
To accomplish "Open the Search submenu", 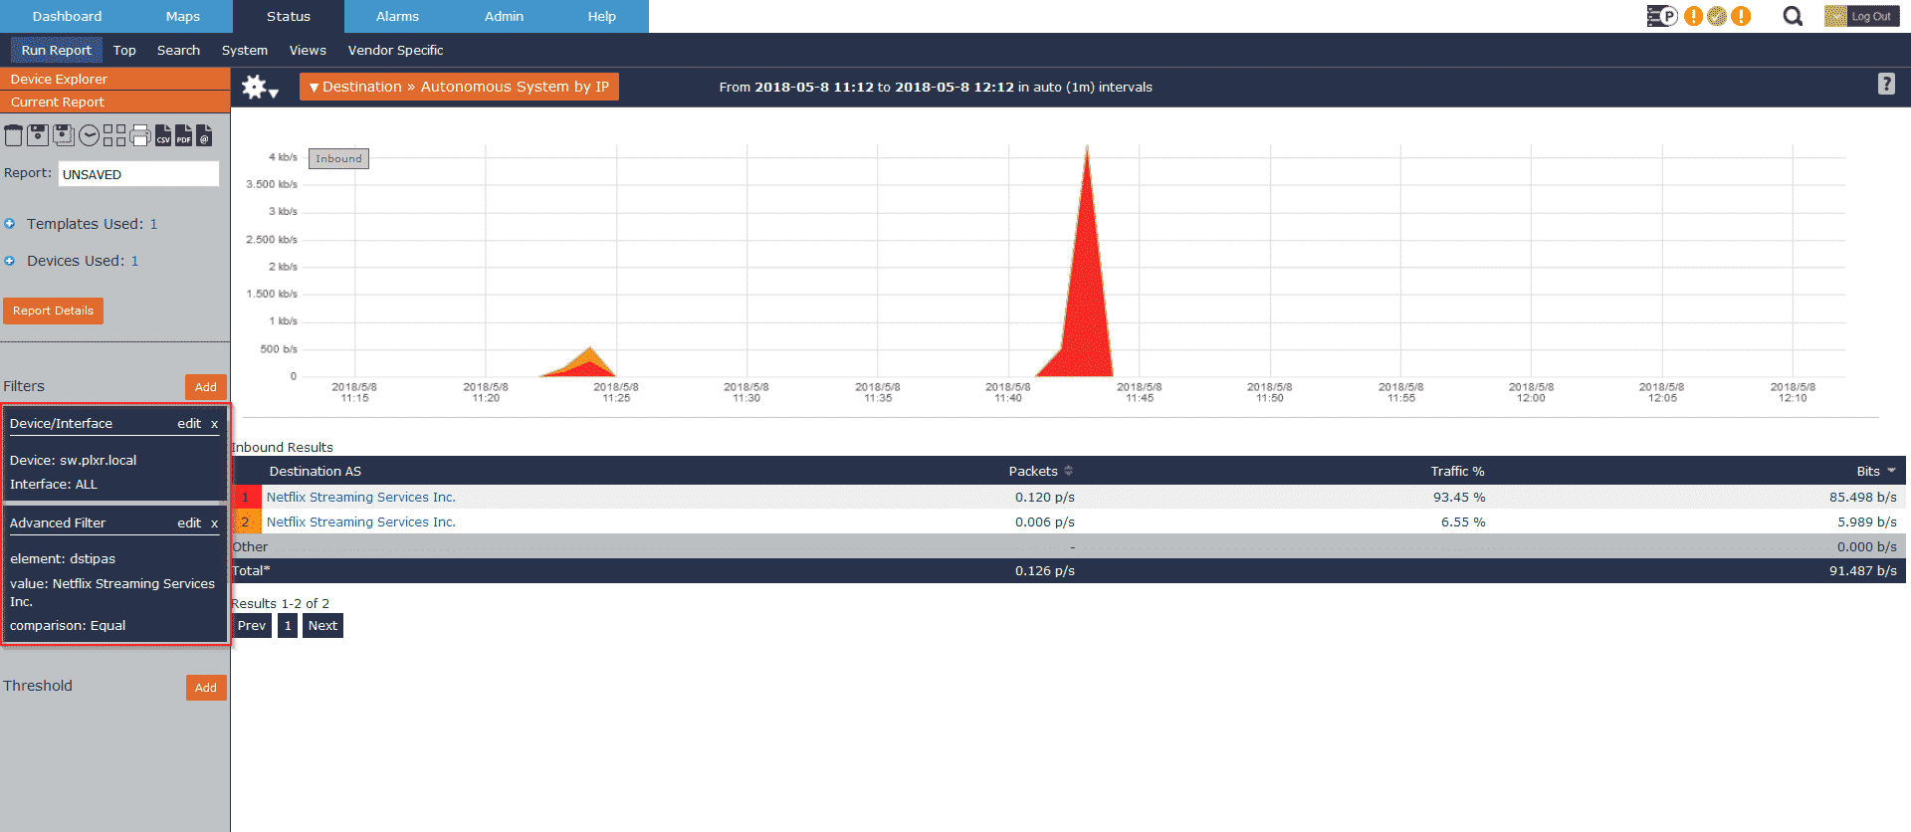I will pos(178,50).
